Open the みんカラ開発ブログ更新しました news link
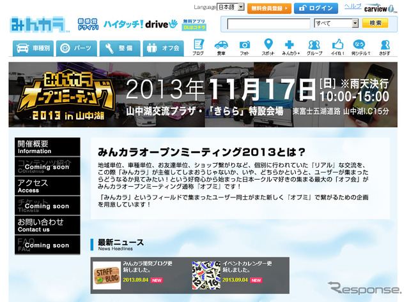The height and width of the screenshot is (302, 409). coord(148,266)
